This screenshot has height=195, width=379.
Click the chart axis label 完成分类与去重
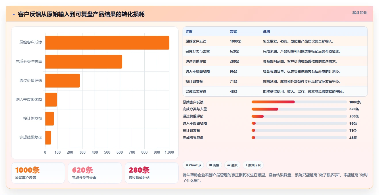[29, 61]
